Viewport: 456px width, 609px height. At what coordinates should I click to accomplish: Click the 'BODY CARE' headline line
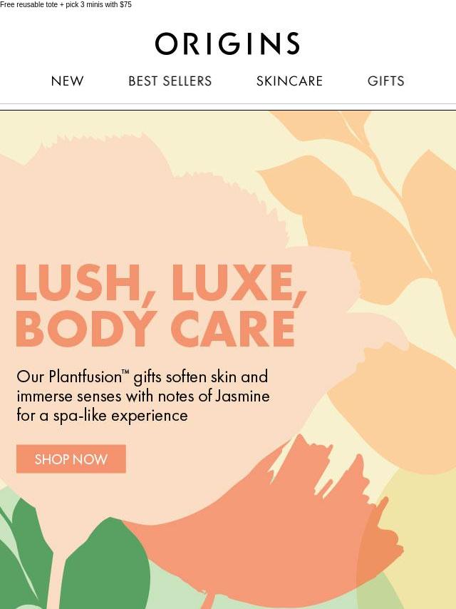[x=155, y=329]
